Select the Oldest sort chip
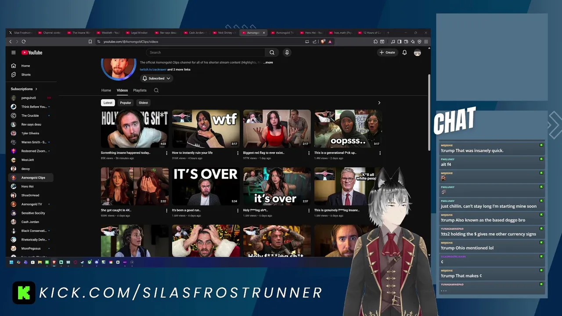 [143, 103]
